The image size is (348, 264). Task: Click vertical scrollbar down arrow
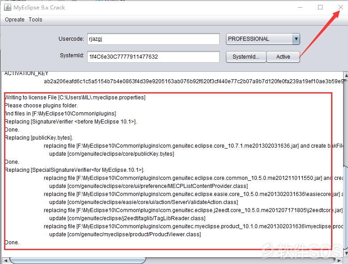pyautogui.click(x=346, y=253)
